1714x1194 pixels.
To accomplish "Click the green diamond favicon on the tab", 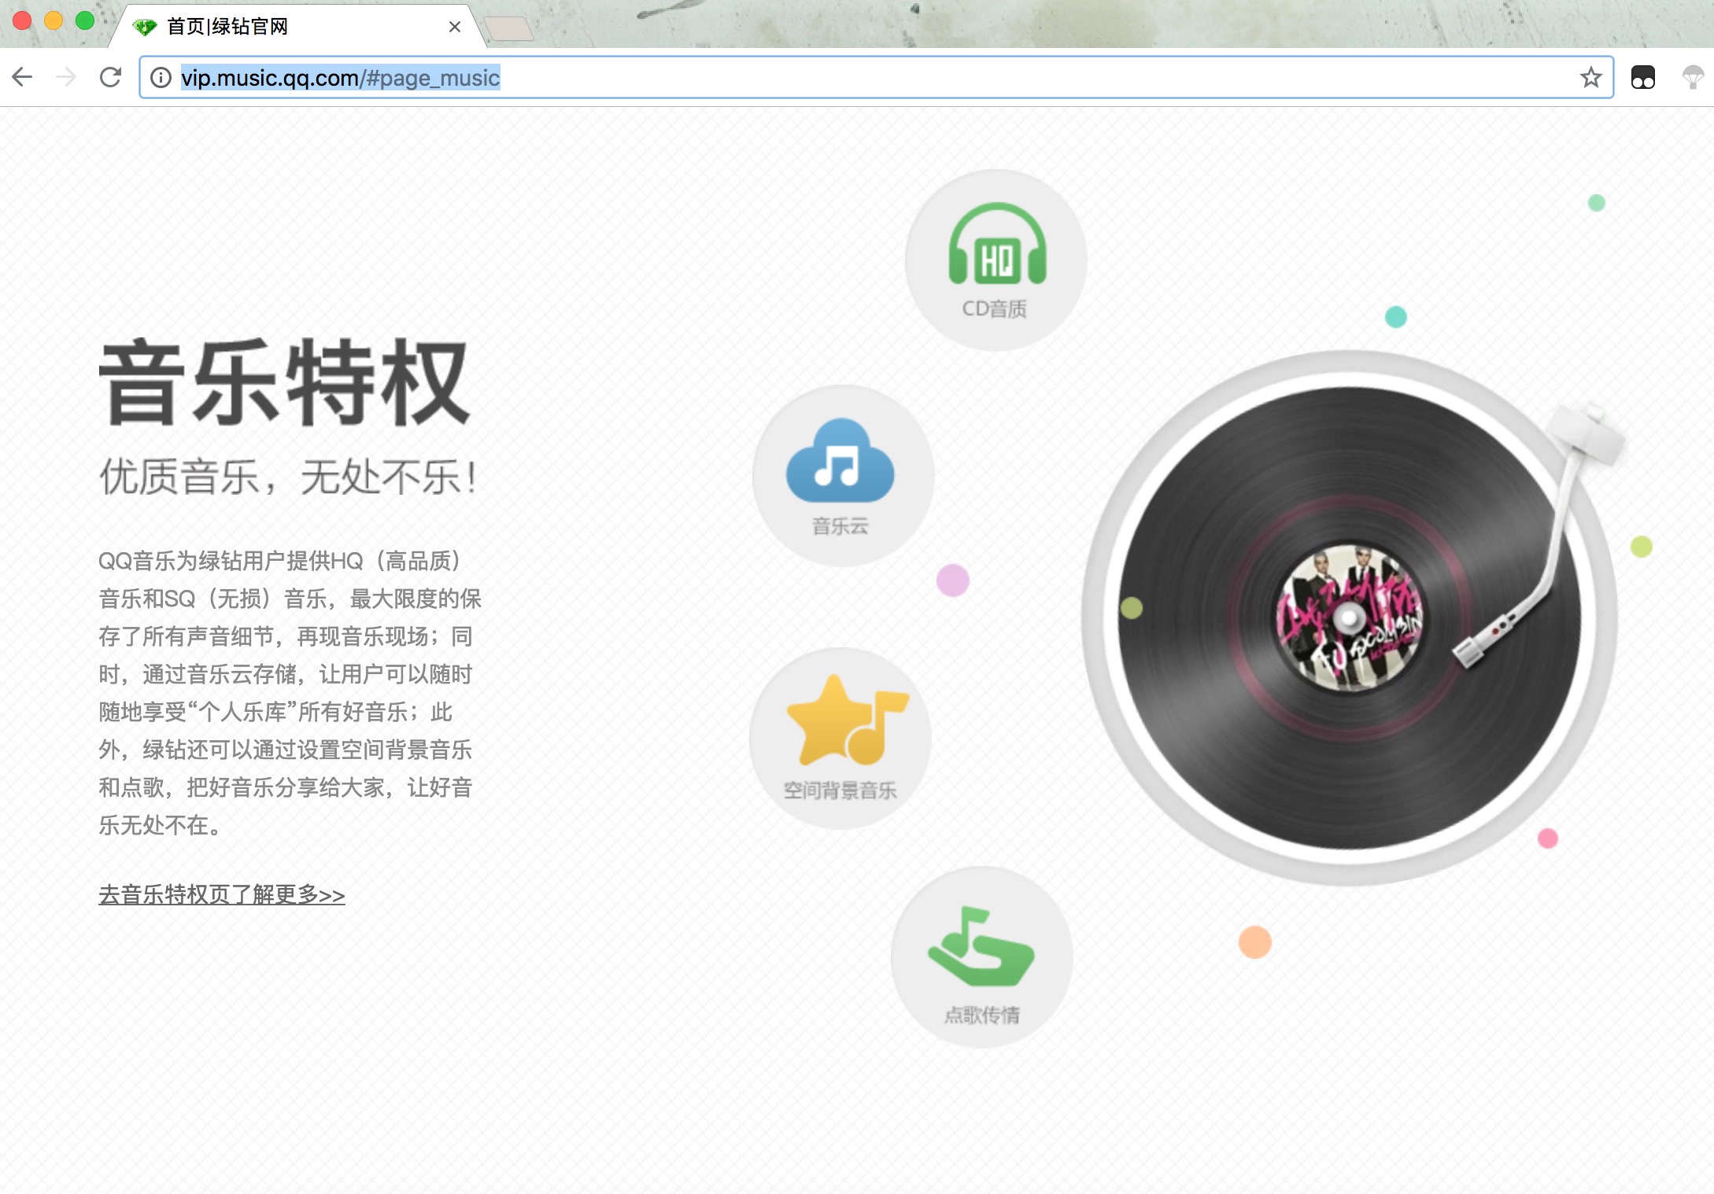I will tap(146, 26).
